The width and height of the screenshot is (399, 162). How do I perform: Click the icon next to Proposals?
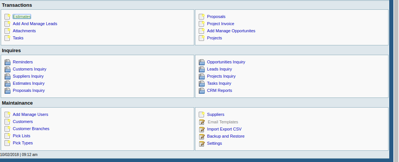click(201, 16)
